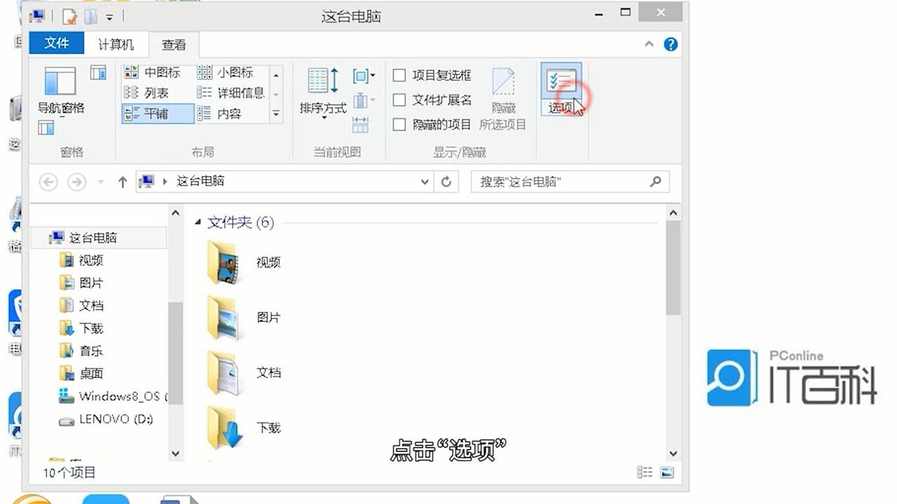Open the 排序方式 sort by menu
The image size is (897, 504).
(323, 92)
